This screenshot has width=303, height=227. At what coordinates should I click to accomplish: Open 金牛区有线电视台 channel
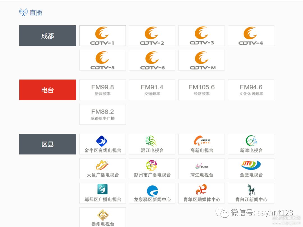coord(102,144)
